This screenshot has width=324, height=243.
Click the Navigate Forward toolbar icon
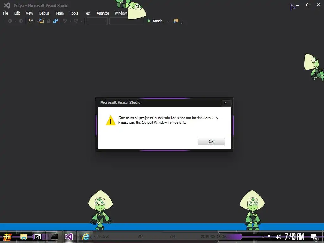tap(21, 21)
